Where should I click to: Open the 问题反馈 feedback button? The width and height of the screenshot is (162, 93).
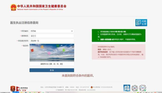(141, 23)
